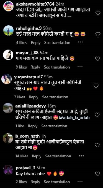Open more options for rahul.girhe.9's comment
The height and width of the screenshot is (188, 103).
80,42
